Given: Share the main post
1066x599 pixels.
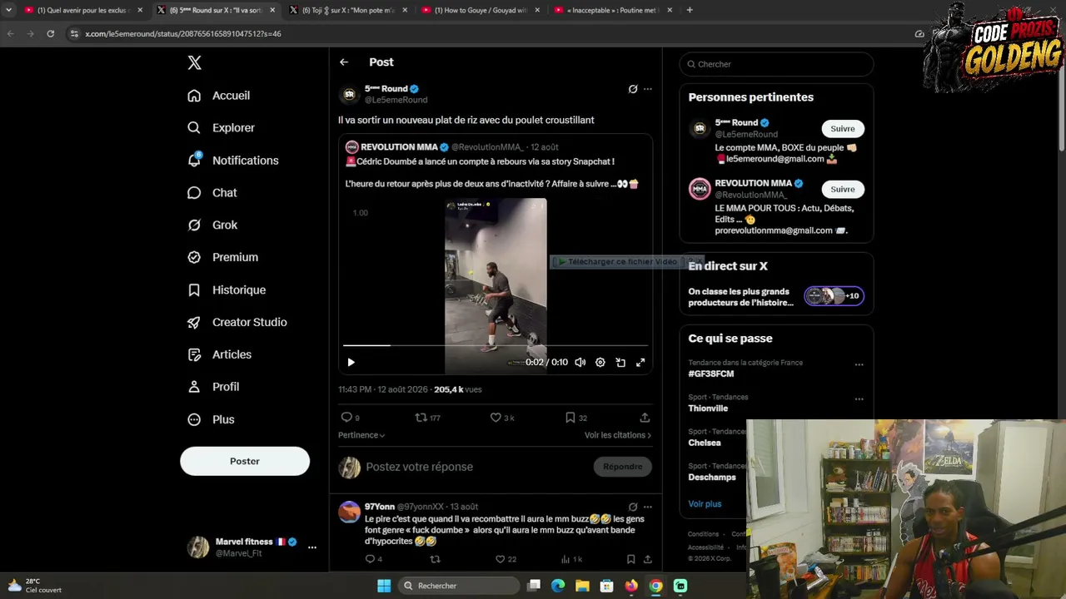Looking at the screenshot, I should pos(645,418).
